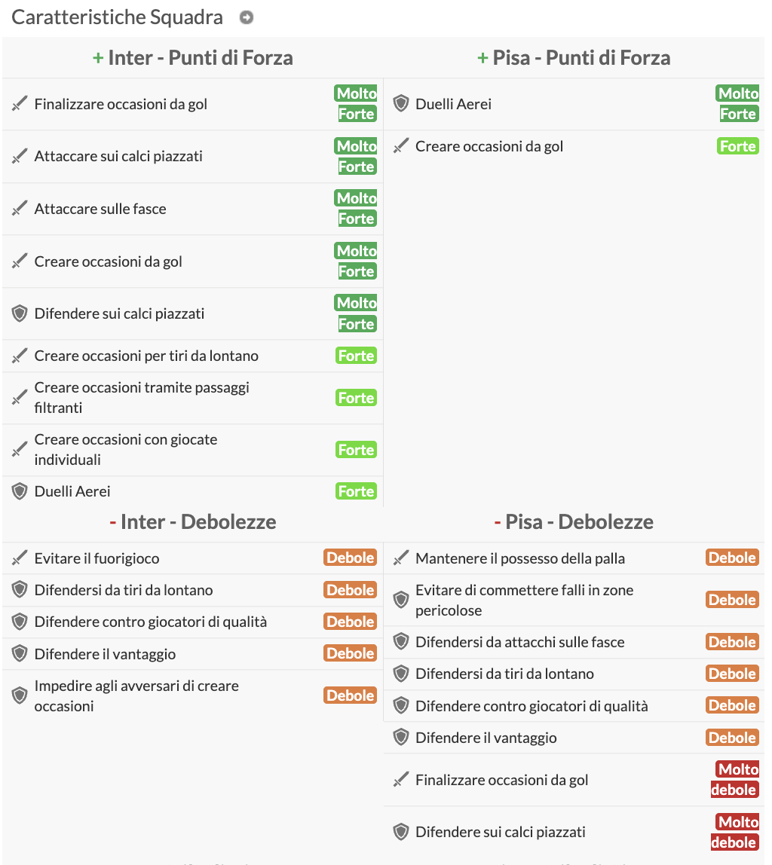Image resolution: width=772 pixels, height=865 pixels.
Task: Expand the plus sign before Inter - Punti di Forza
Action: (97, 57)
